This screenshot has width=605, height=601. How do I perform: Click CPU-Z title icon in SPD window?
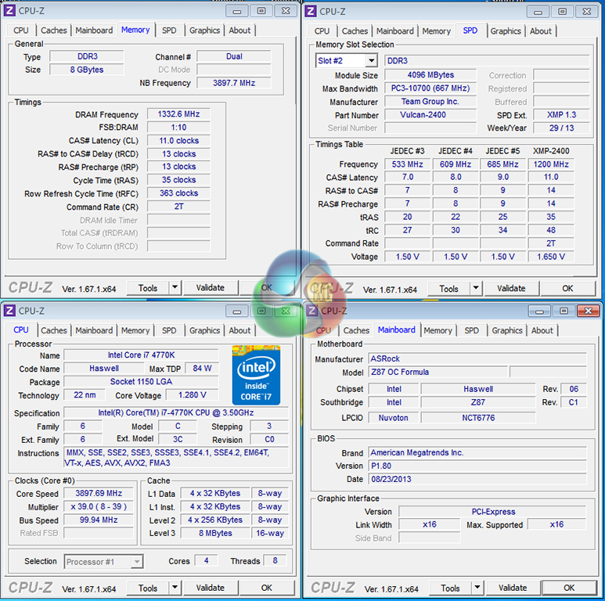pos(311,11)
